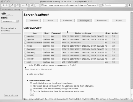Screen dimensions: 133x102
Task: Select 'Just delete the users' radio option
Action: click(x=31, y=83)
